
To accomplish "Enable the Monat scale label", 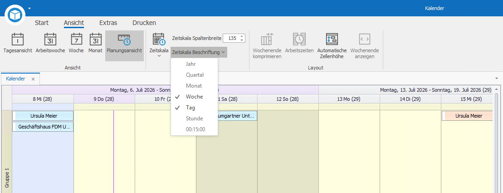I will pyautogui.click(x=195, y=86).
